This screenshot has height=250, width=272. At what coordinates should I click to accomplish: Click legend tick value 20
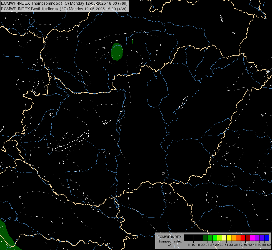click(x=203, y=245)
